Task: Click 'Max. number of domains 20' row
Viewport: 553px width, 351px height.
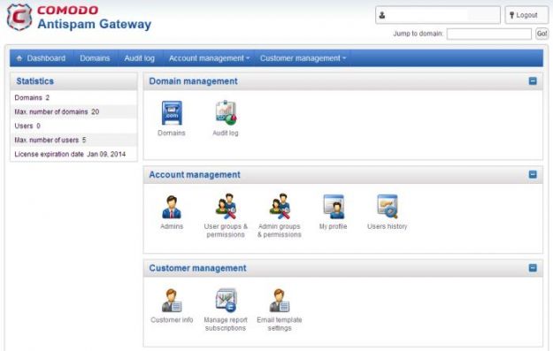Action: click(73, 111)
